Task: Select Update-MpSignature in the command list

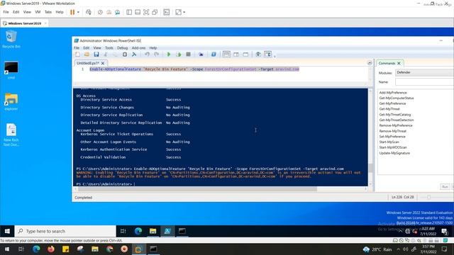Action: (394, 153)
